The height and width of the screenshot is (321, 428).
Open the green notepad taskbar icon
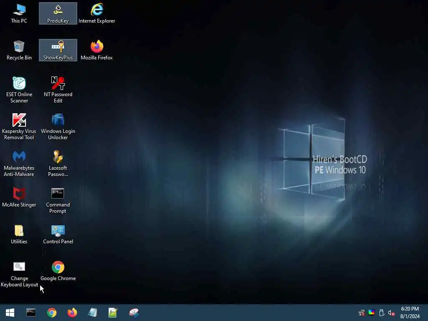(x=113, y=313)
